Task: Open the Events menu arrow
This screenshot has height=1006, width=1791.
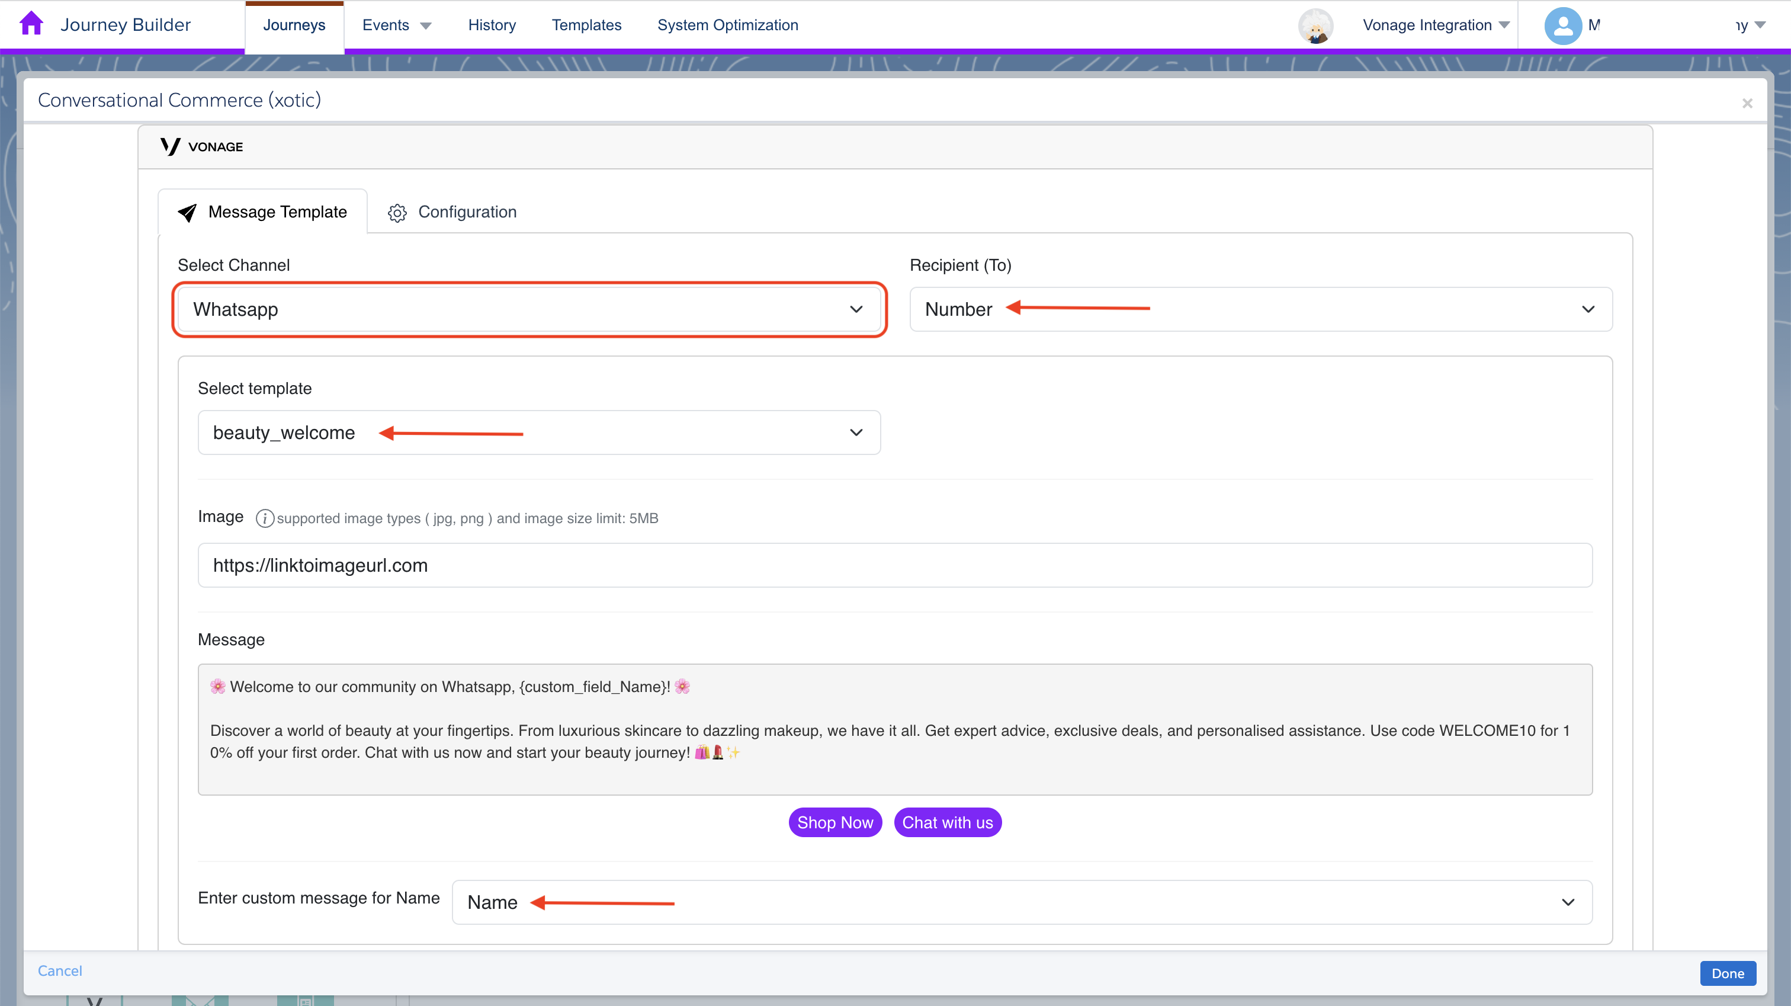Action: pyautogui.click(x=426, y=25)
